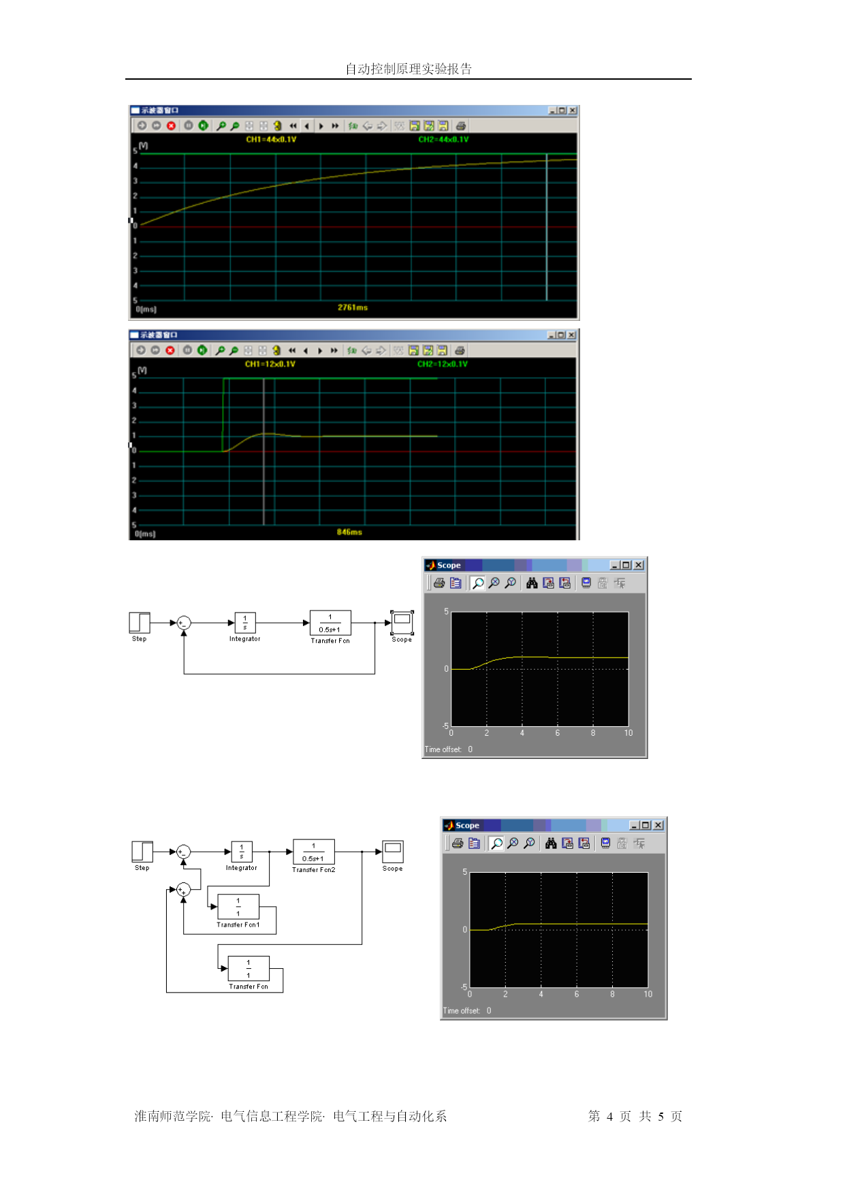
Task: Minimize the second oscilloscope window
Action: (x=552, y=335)
